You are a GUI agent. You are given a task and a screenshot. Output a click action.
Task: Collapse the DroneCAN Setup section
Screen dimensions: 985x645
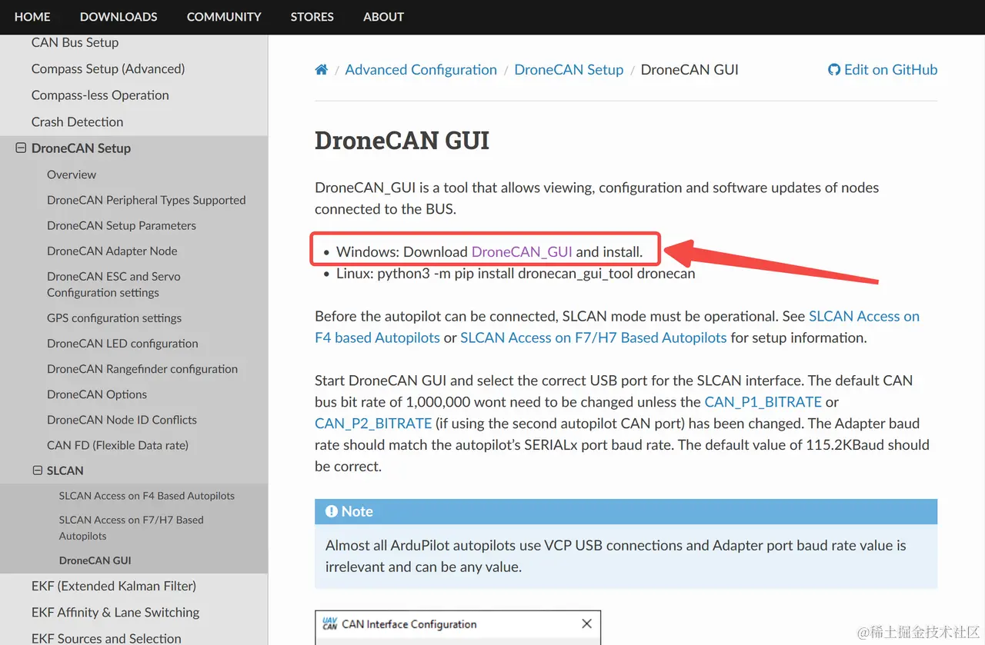(20, 148)
